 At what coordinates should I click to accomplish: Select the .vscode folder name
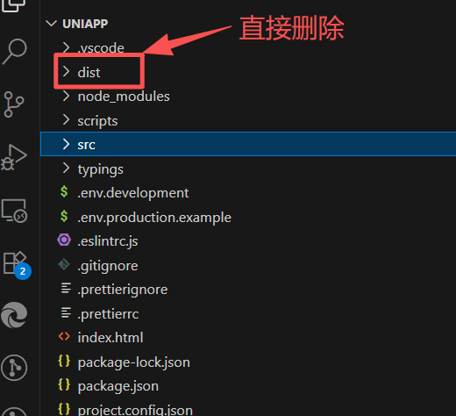point(101,48)
